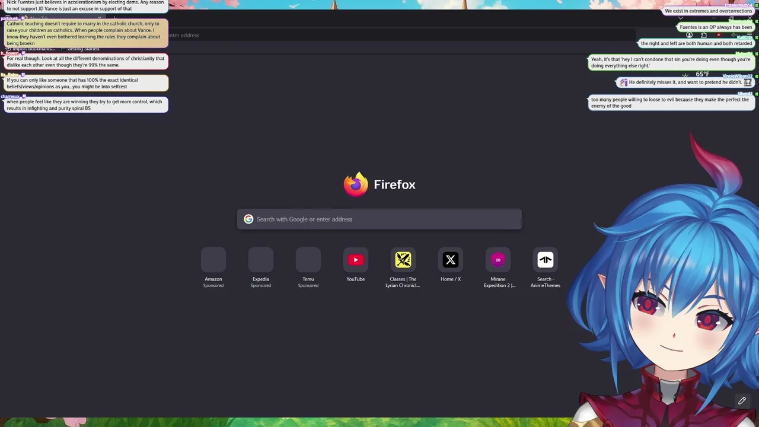This screenshot has height=427, width=759.
Task: Open the YouTube shortcut tile
Action: [x=356, y=260]
